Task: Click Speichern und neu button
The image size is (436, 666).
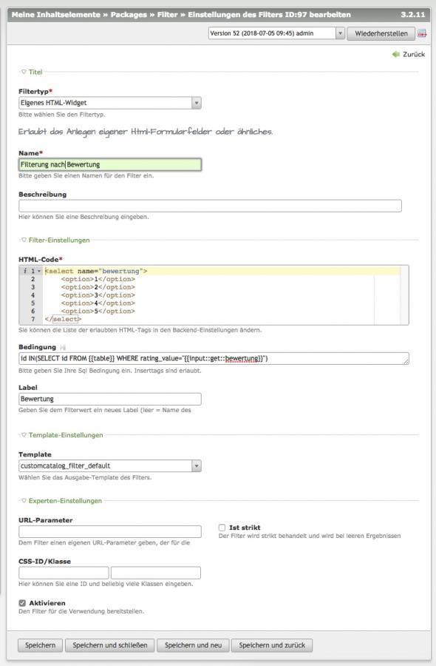Action: pos(193,645)
